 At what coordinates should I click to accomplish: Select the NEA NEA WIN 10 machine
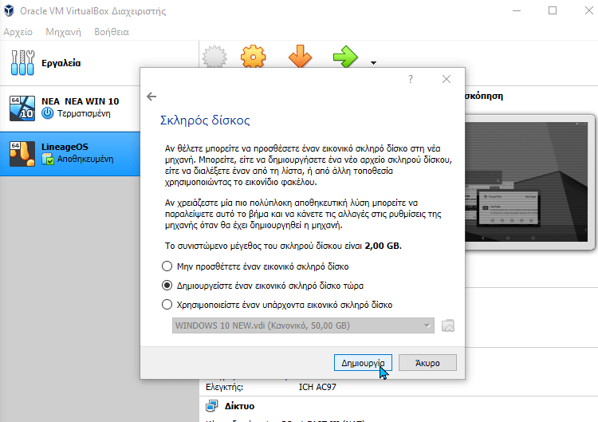(70, 108)
